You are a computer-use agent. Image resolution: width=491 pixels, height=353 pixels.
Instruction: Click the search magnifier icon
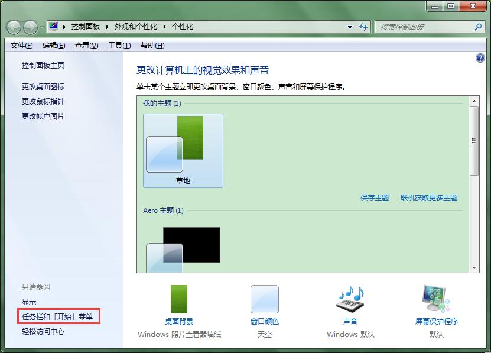click(477, 27)
